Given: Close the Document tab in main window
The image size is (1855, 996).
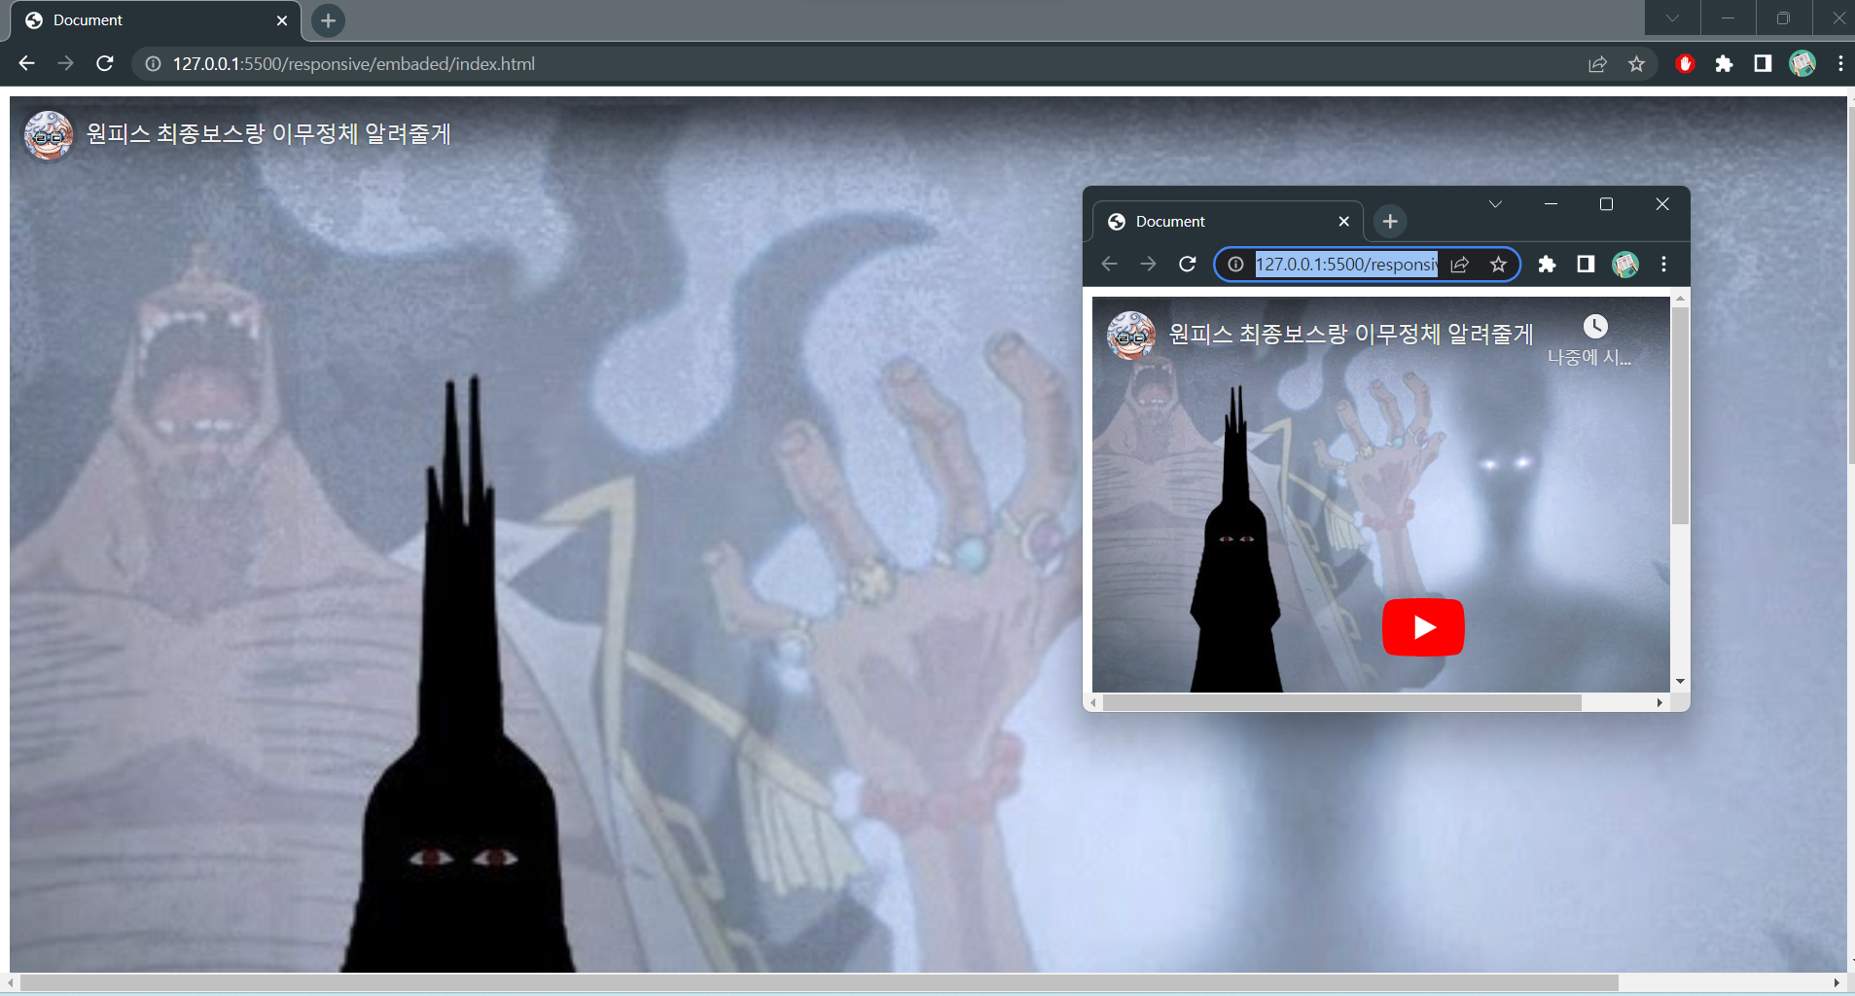Looking at the screenshot, I should coord(282,20).
